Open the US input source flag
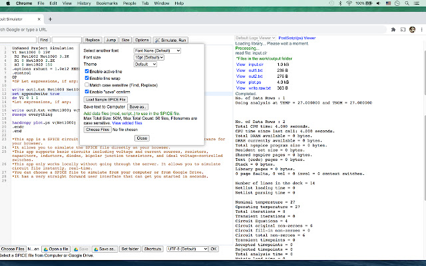 coord(388,3)
